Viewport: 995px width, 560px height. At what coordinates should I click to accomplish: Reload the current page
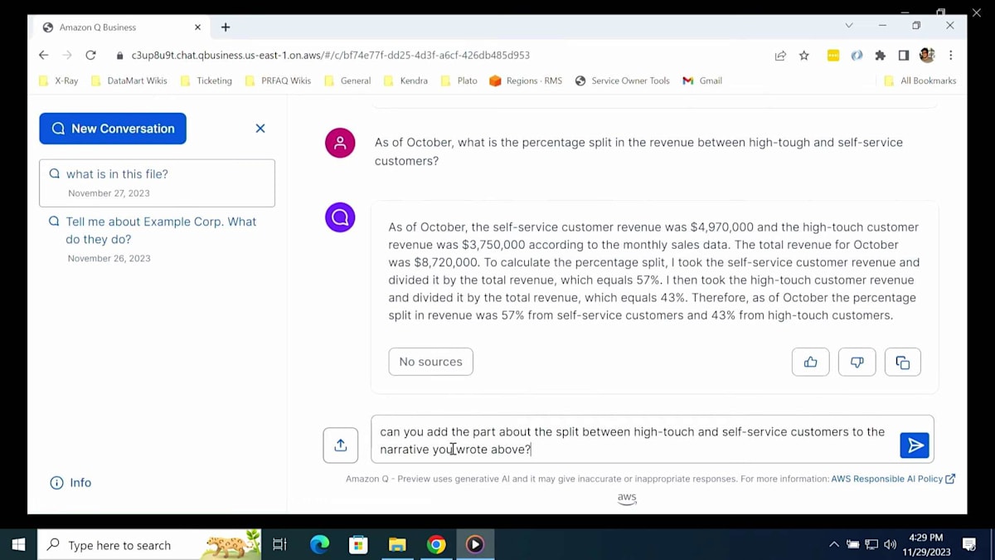pos(90,56)
